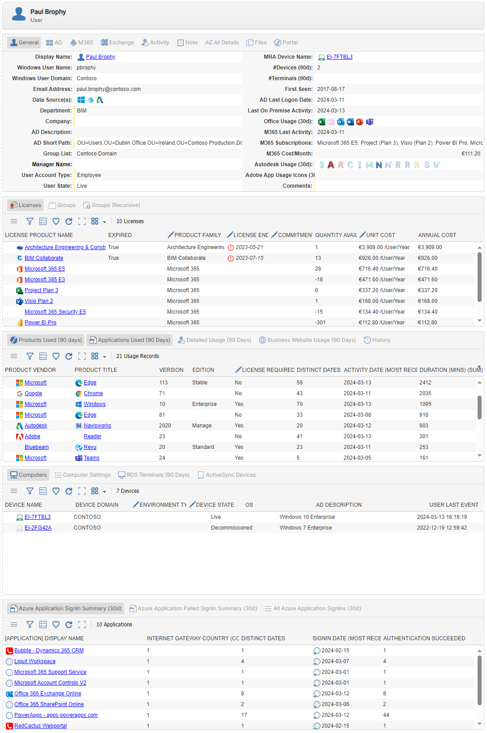Click the Teams icon in Office Usage row
Screen dimensions: 487x733
(x=369, y=122)
